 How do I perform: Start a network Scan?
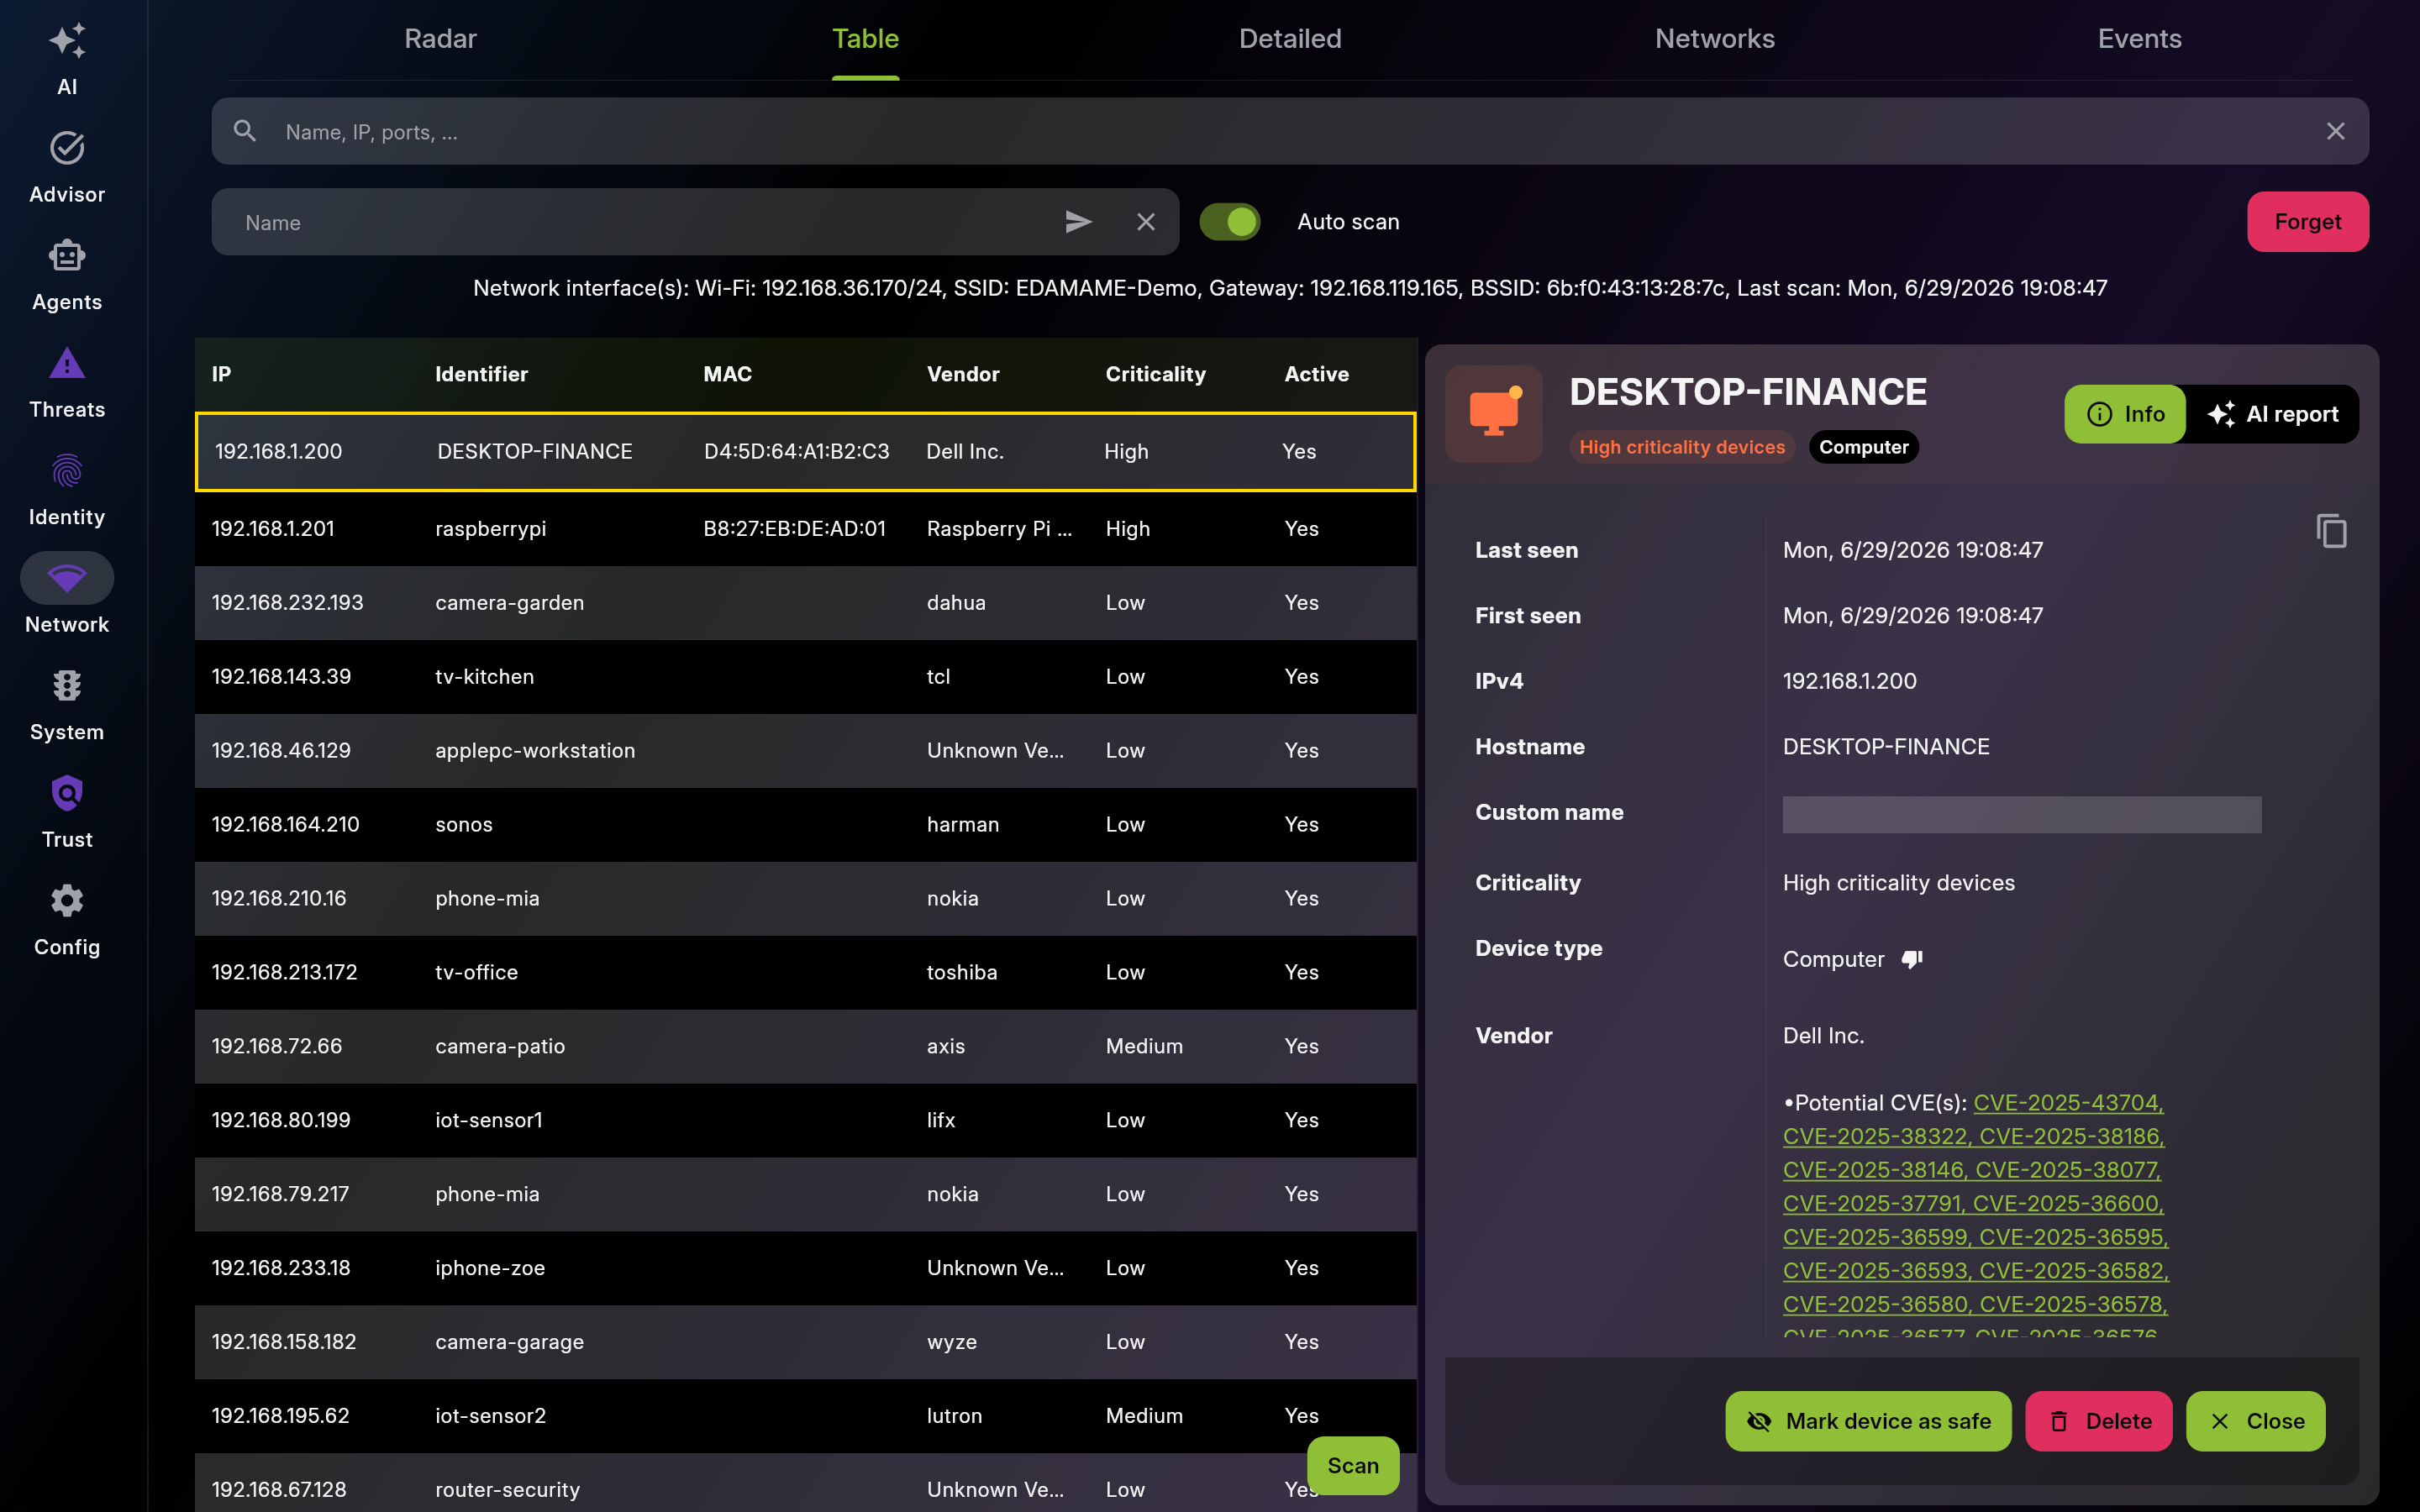point(1353,1465)
